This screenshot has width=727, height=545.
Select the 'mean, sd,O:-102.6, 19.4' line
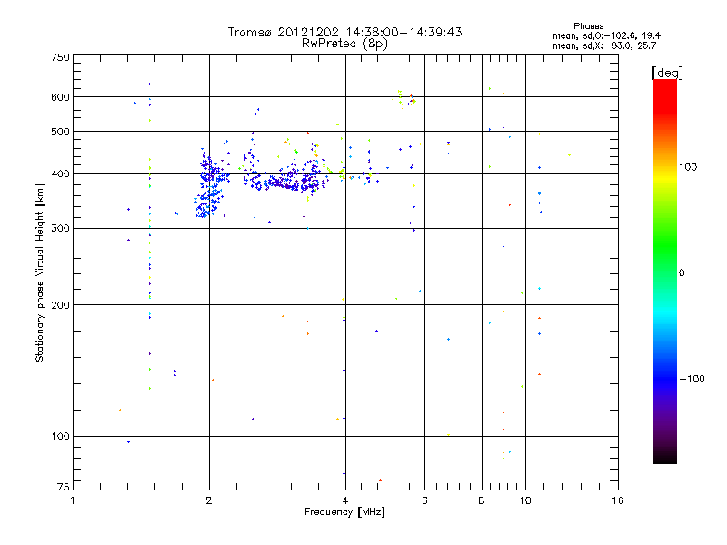click(x=606, y=35)
